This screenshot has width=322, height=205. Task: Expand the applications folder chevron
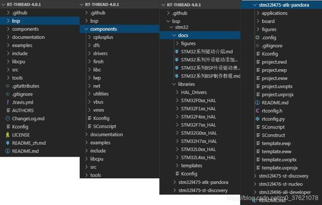coord(258,13)
